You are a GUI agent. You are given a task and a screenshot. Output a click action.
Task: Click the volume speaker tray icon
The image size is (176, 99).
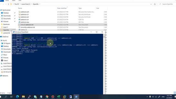click(x=153, y=97)
